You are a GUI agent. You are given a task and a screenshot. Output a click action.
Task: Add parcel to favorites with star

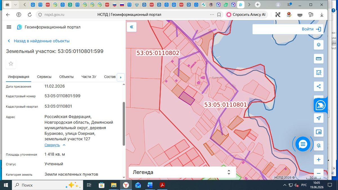11,64
